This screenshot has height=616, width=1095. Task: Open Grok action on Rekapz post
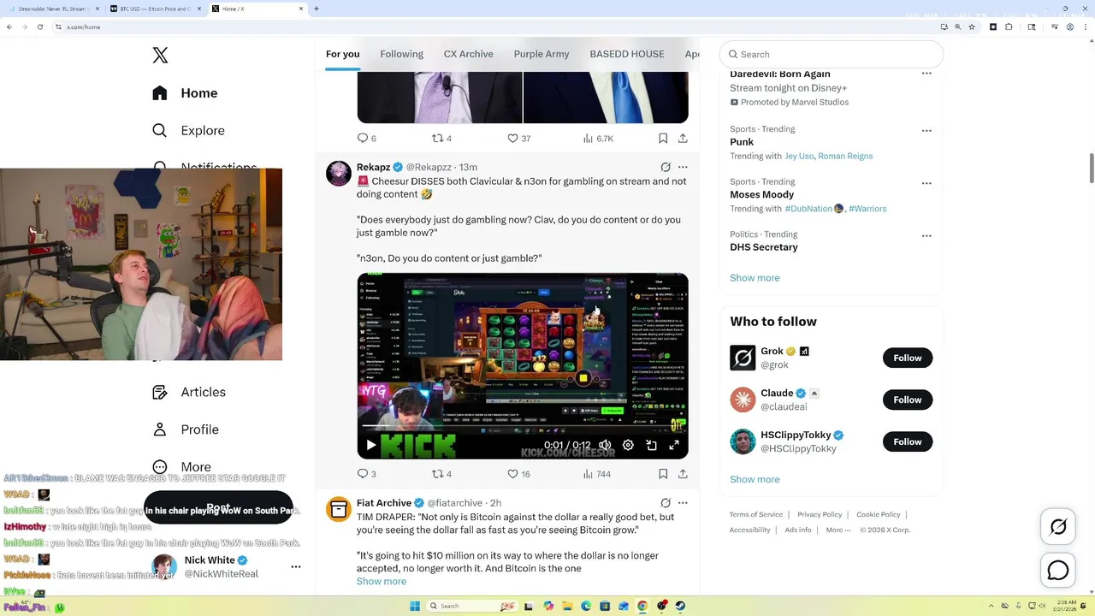pos(666,167)
